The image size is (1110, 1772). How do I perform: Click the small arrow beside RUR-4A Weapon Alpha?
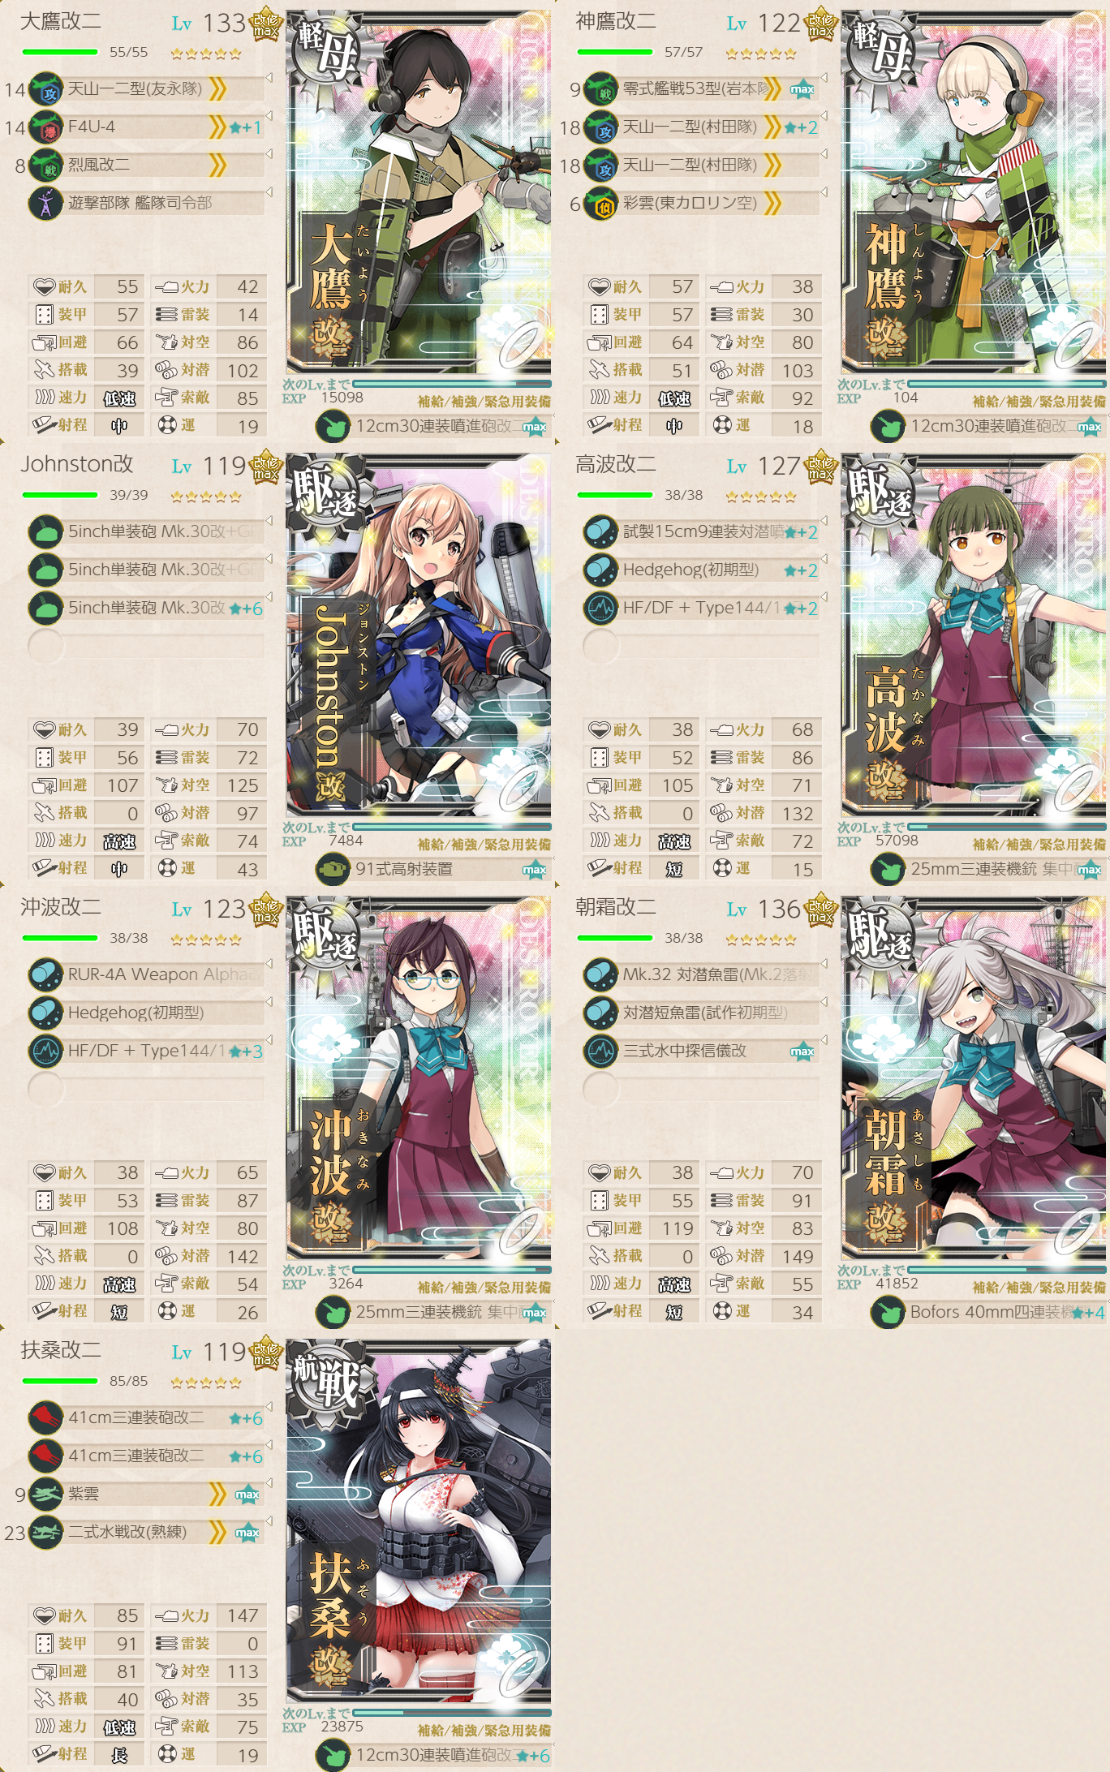pyautogui.click(x=269, y=963)
